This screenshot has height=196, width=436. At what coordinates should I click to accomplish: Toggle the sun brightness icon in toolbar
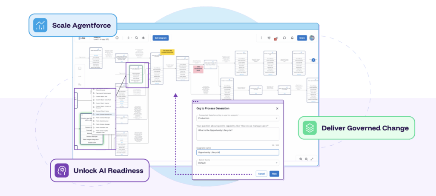pos(269,38)
